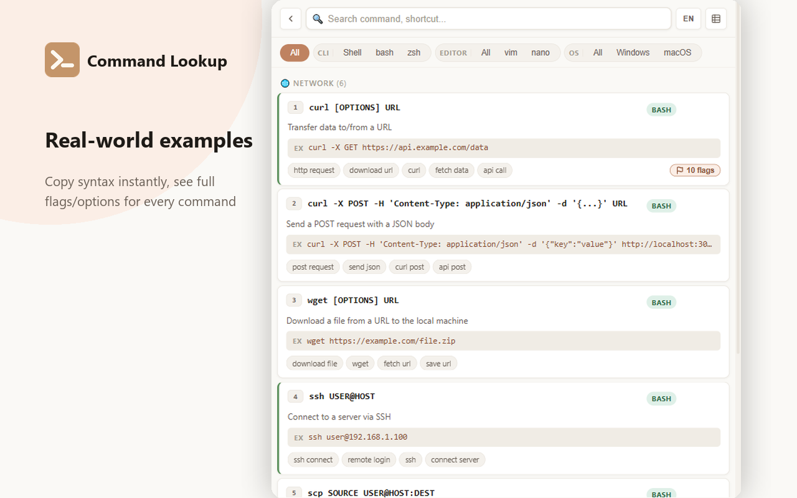Click the save url tag

point(438,364)
